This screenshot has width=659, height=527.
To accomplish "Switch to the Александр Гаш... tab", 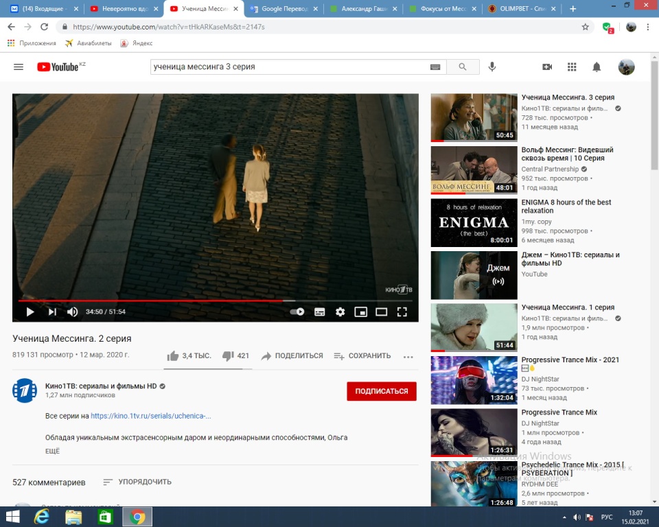I will (364, 8).
